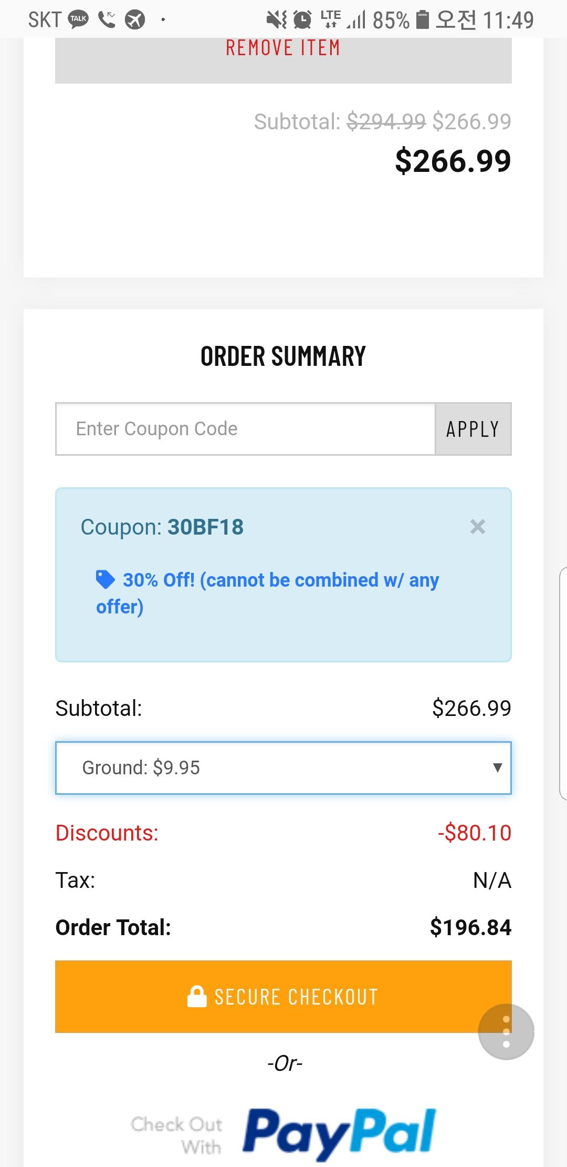
Task: Tap the Order Total amount $196.84
Action: coord(470,927)
